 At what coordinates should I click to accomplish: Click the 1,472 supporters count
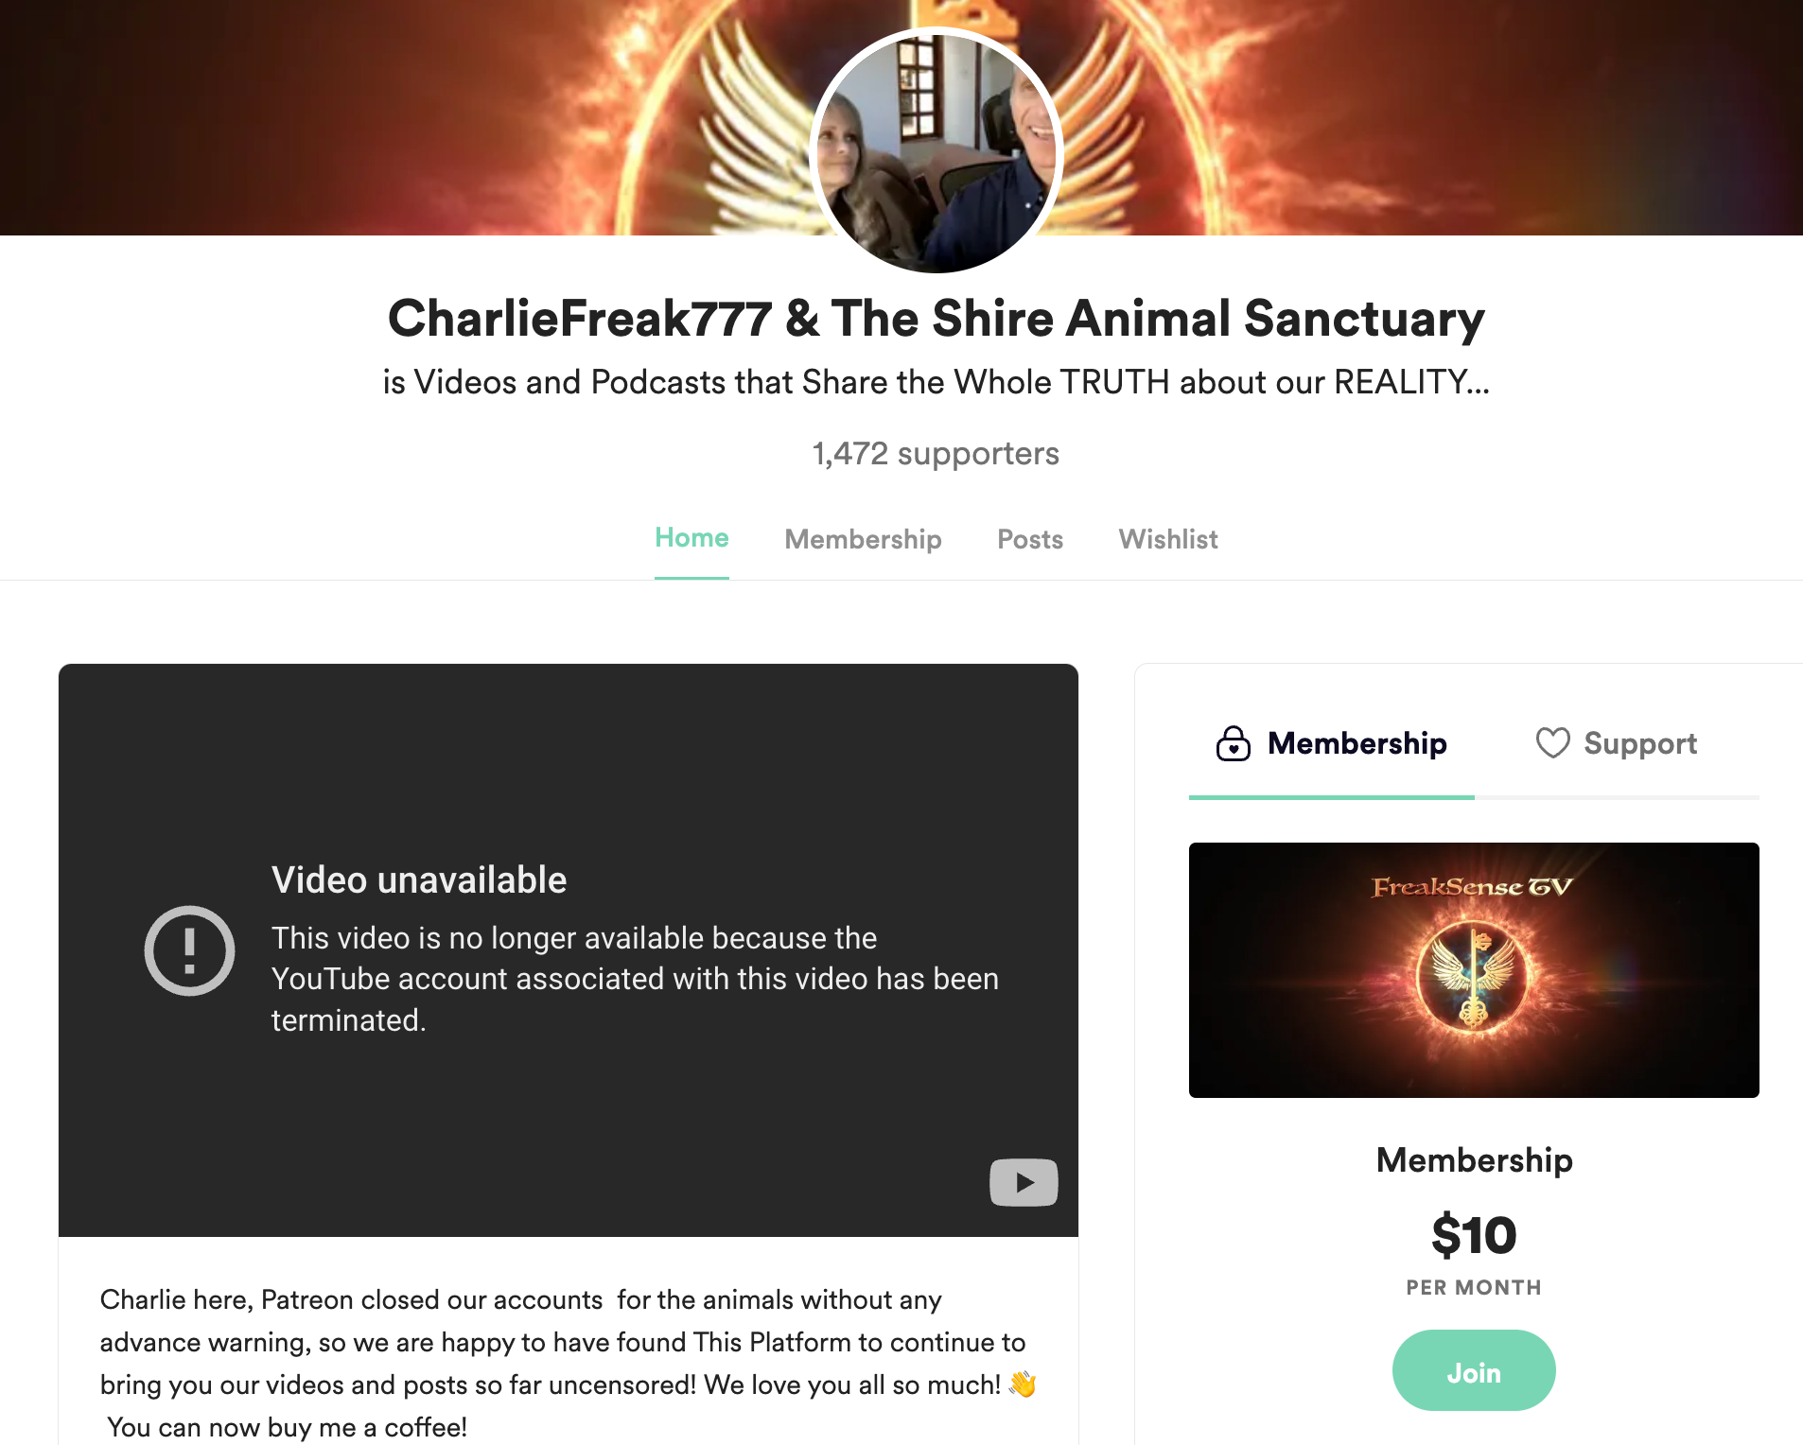(x=936, y=454)
